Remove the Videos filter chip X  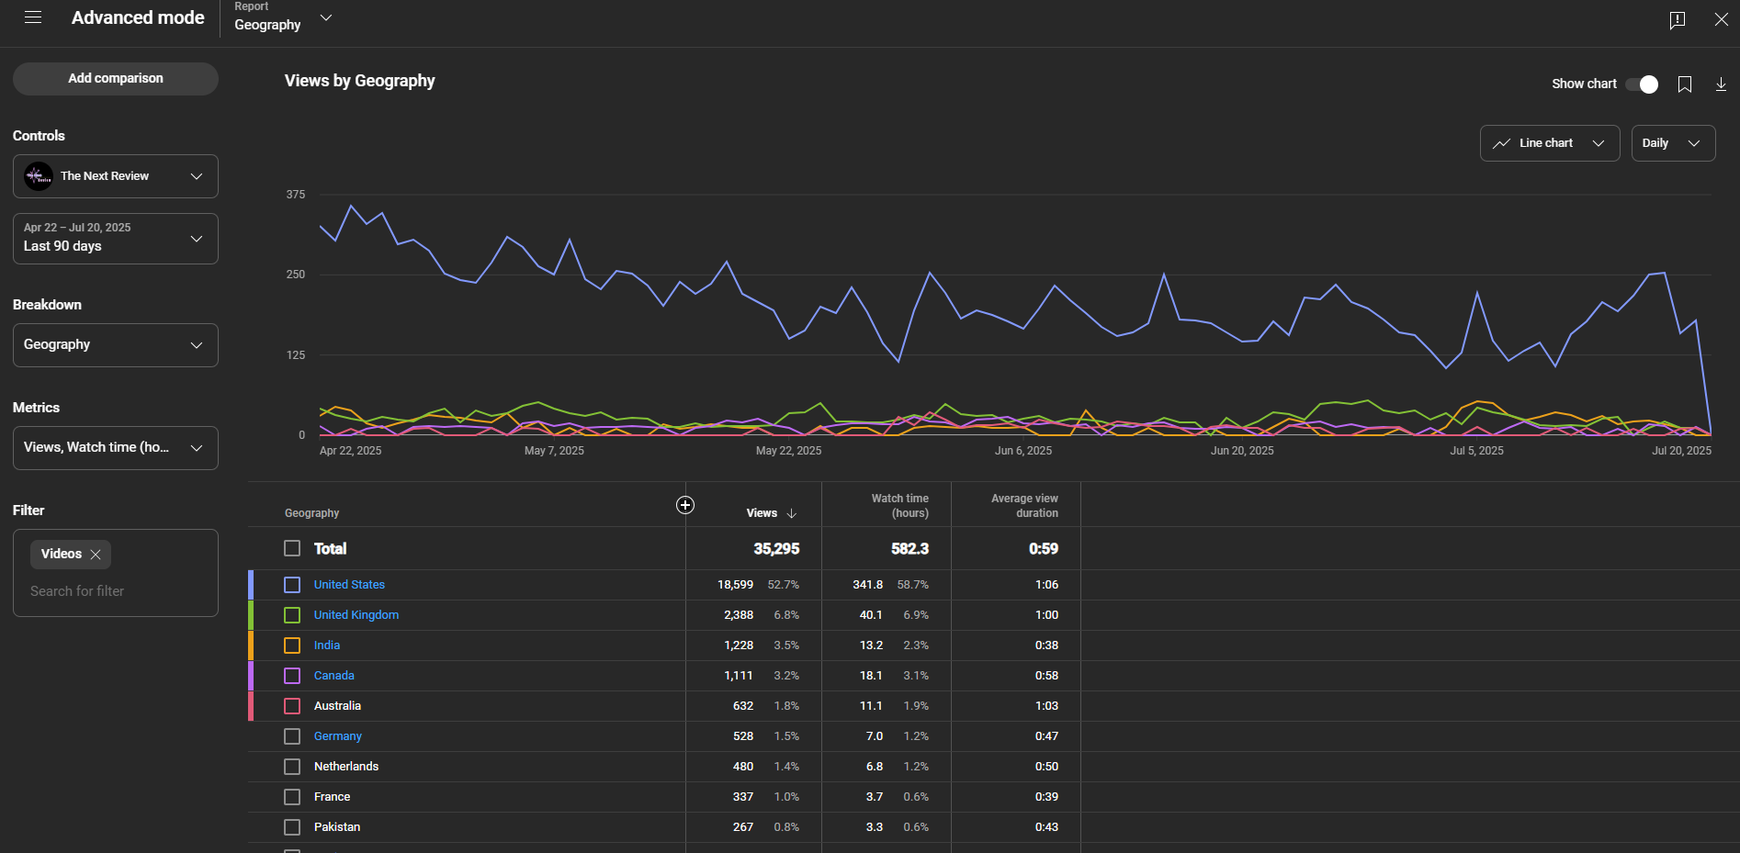pos(96,555)
